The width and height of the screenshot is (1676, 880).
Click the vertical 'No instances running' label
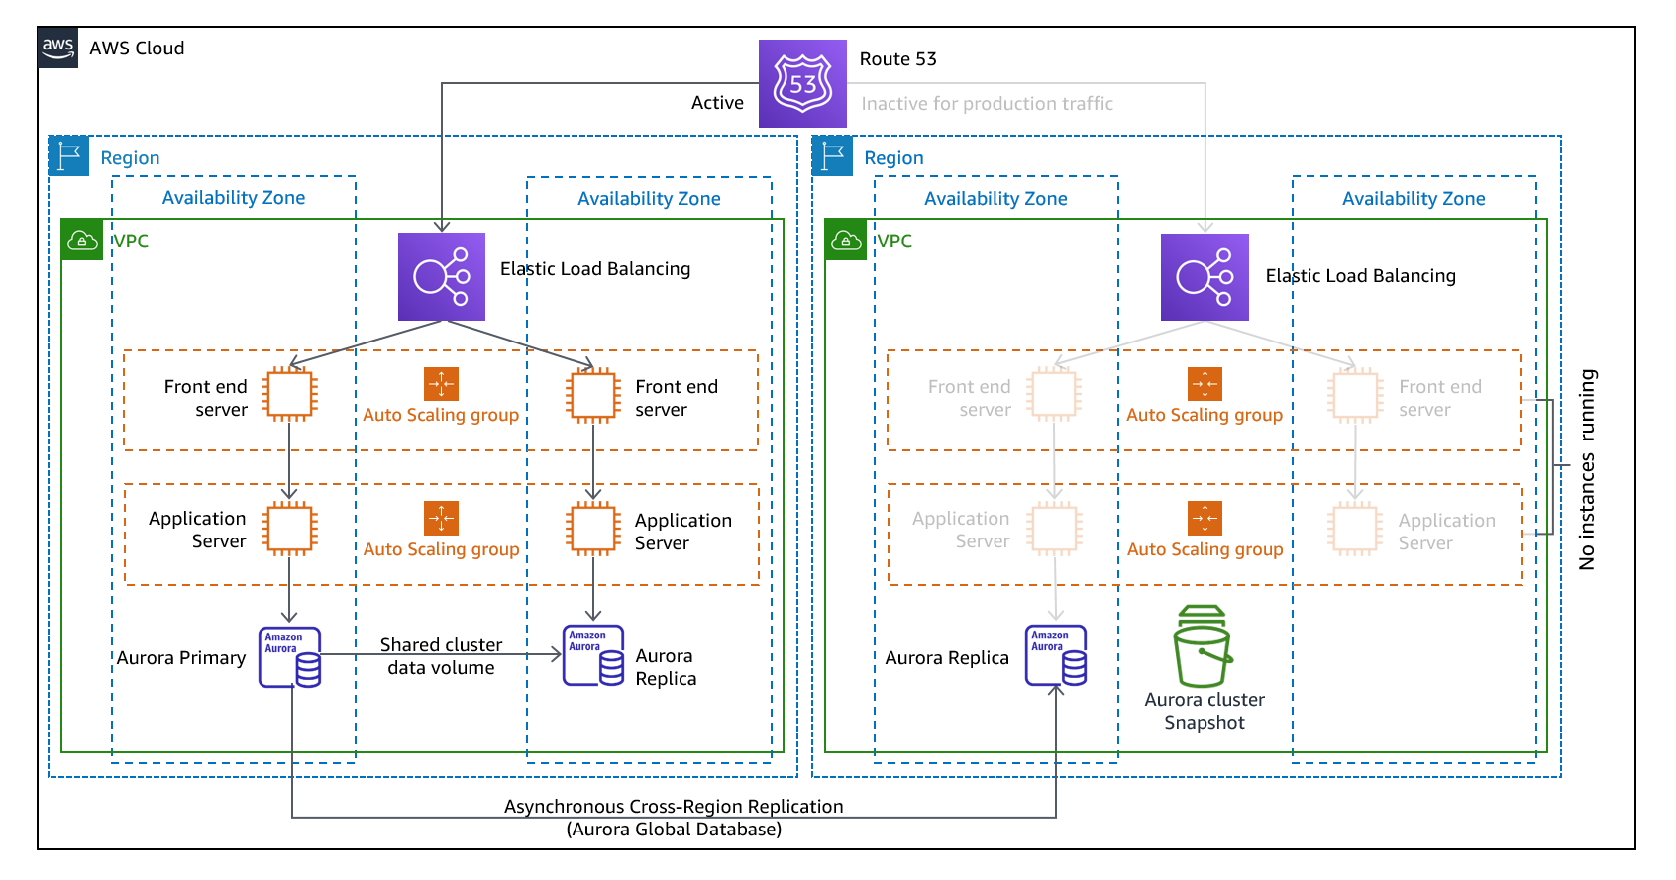click(x=1587, y=469)
